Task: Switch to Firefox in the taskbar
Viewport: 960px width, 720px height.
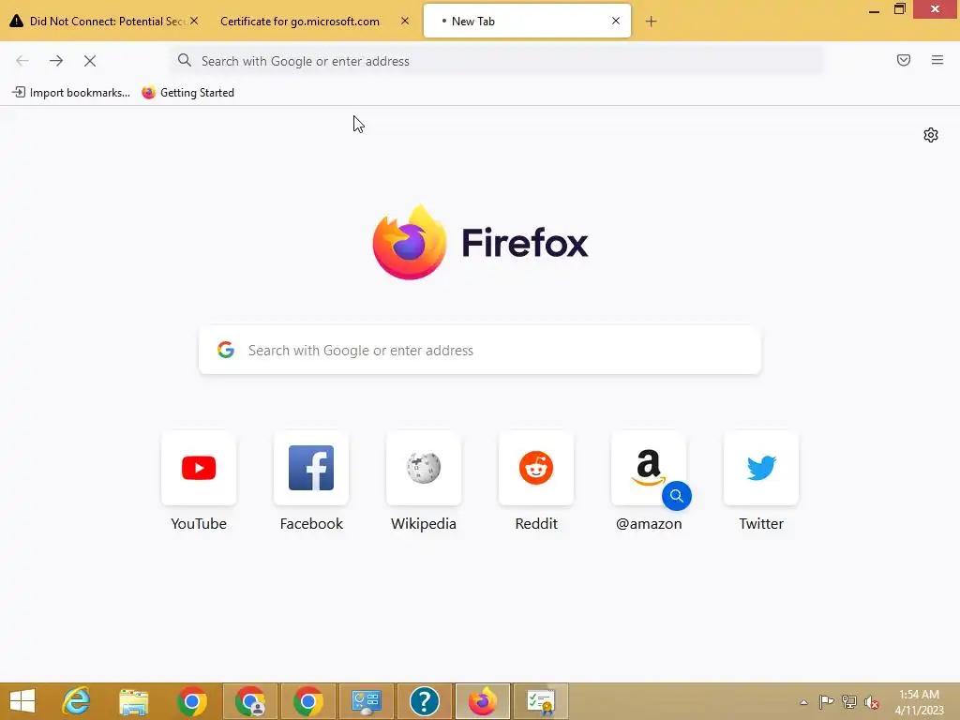Action: point(483,701)
